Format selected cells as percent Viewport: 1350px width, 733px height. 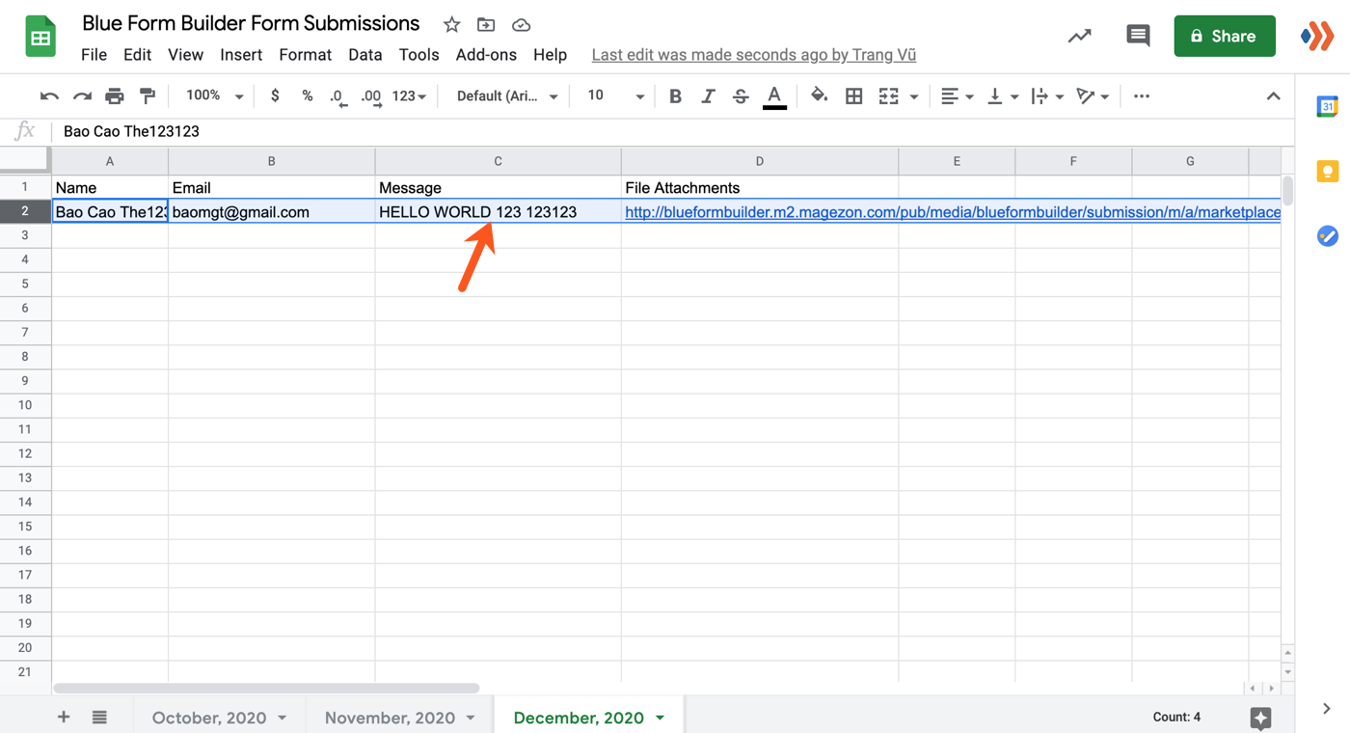[307, 95]
